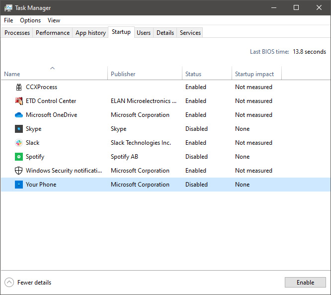331x295 pixels.
Task: Select the CCXProcess row name
Action: (42, 87)
